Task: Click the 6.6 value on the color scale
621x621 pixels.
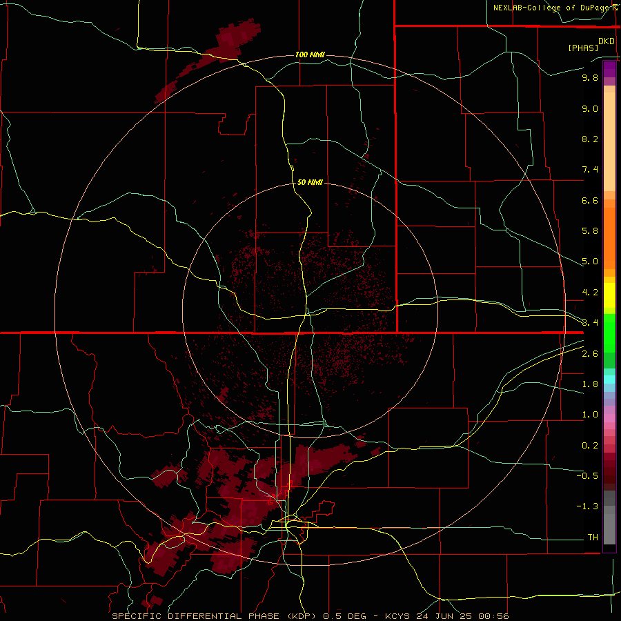Action: 590,200
